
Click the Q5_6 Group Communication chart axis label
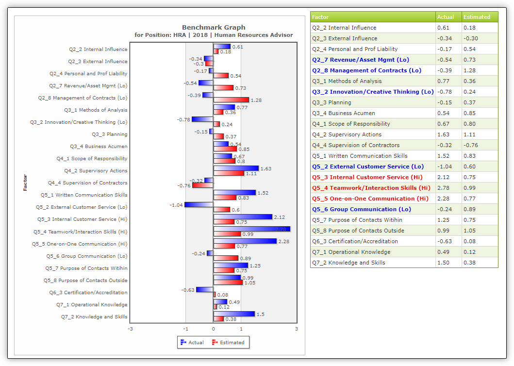87,256
